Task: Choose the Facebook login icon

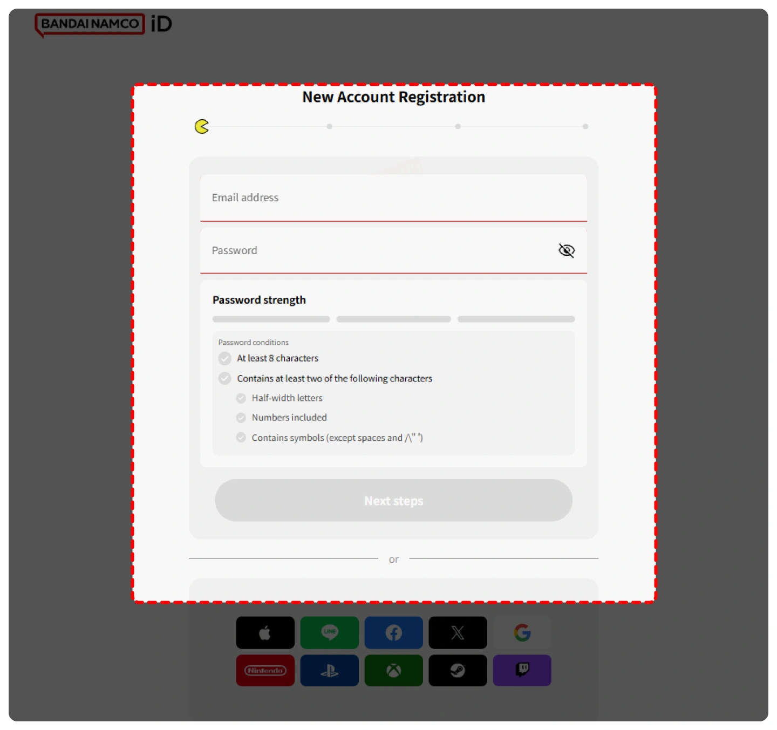Action: 393,632
